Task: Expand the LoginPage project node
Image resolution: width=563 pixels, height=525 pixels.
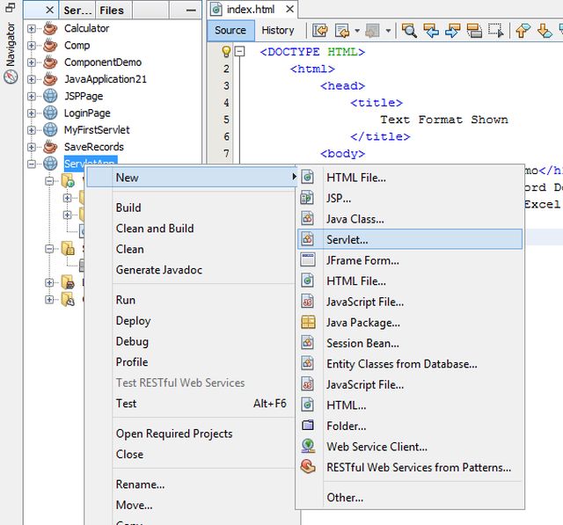Action: [32, 113]
